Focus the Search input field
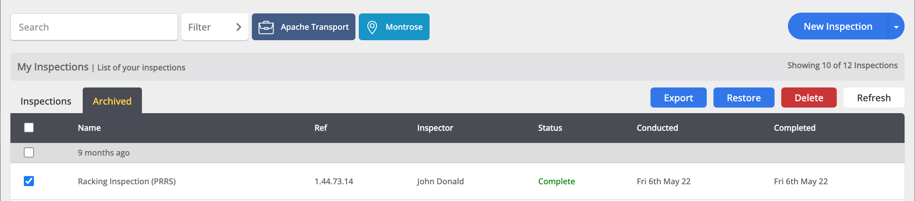This screenshot has height=201, width=915. (x=94, y=27)
